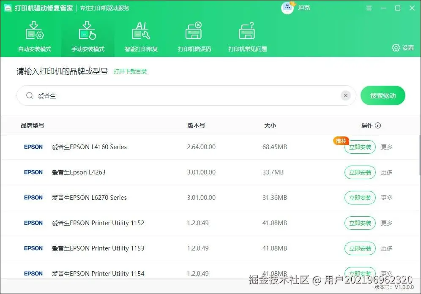Click the 品牌型号 column header
The image size is (421, 294).
coord(33,125)
